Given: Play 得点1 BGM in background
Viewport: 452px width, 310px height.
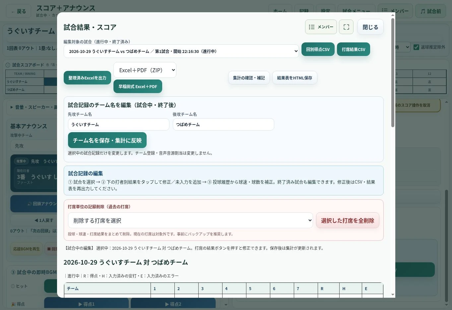Looking at the screenshot, I should (x=86, y=304).
